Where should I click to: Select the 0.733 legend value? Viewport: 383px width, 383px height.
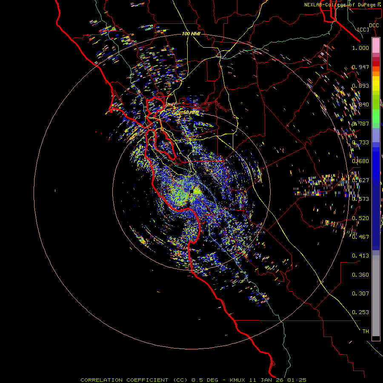[360, 143]
